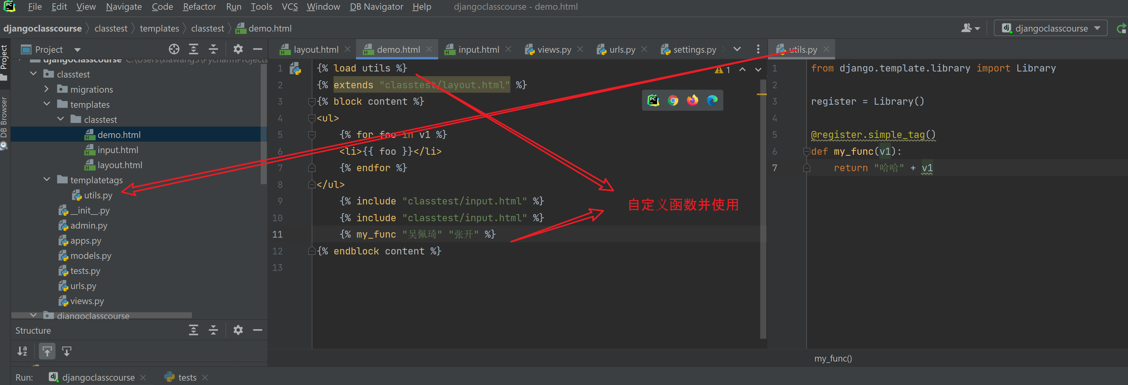This screenshot has width=1128, height=385.
Task: Open djangoclasscourse run configuration dropdown
Action: tap(1051, 29)
